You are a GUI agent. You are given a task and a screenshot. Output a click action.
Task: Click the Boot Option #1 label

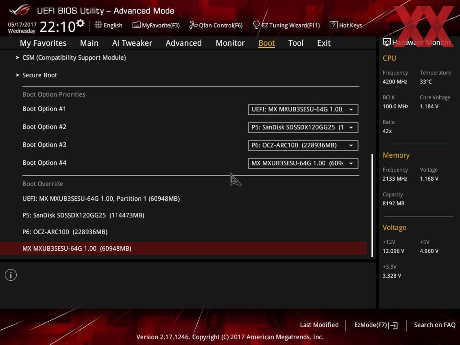point(44,109)
